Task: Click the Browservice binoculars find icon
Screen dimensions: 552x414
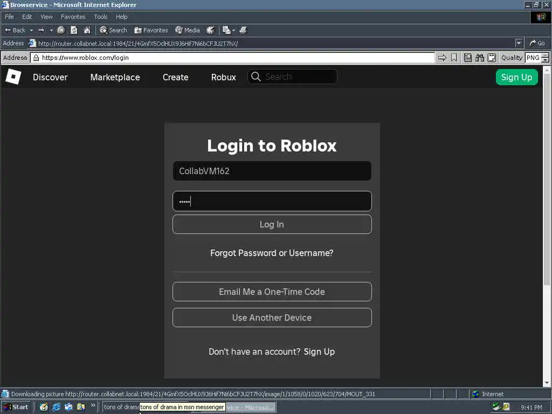Action: (480, 58)
